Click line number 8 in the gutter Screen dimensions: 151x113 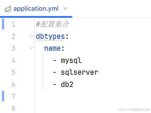tap(13, 109)
